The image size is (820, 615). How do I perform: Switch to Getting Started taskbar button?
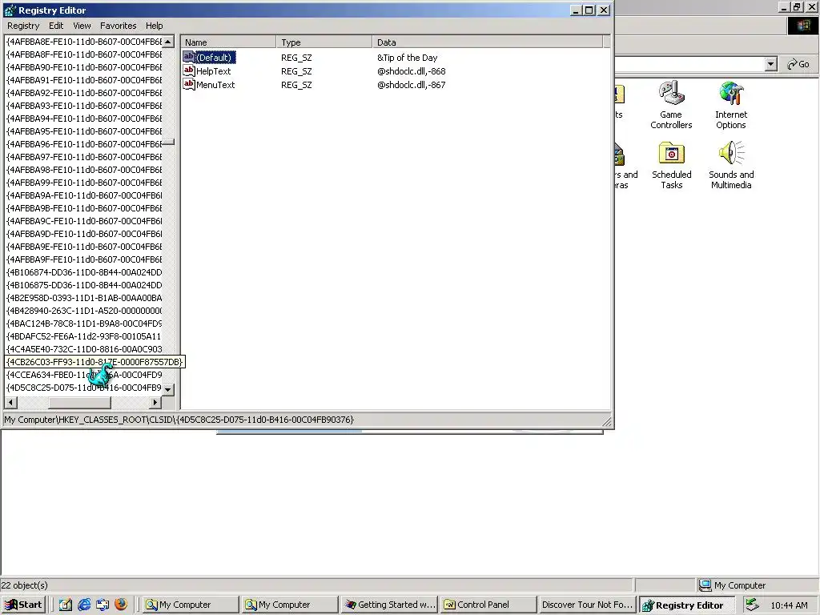click(390, 605)
